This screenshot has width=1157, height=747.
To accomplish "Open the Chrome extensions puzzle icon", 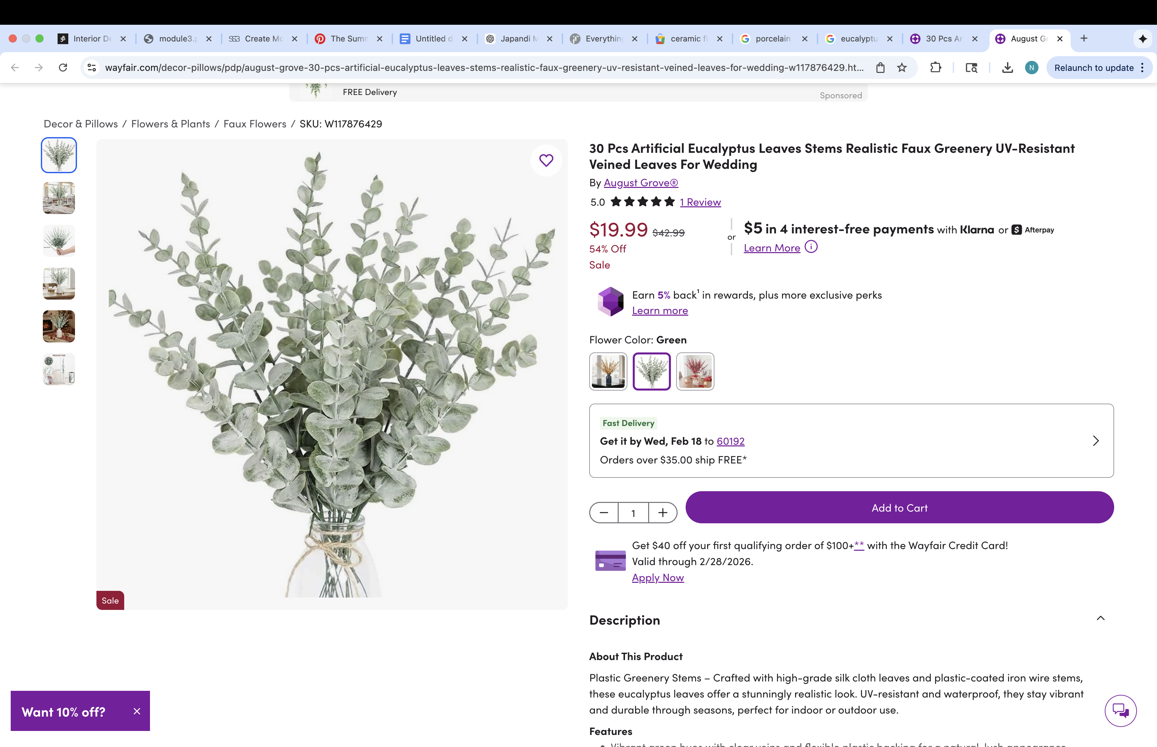I will [x=936, y=68].
